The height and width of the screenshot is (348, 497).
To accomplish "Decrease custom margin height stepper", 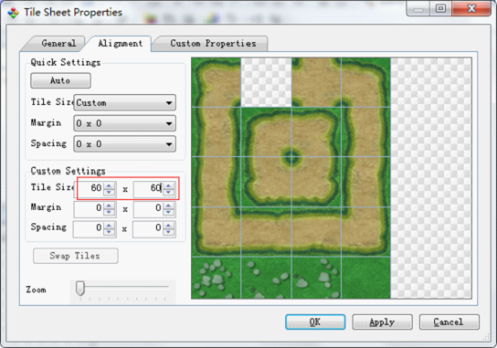I will click(x=169, y=212).
